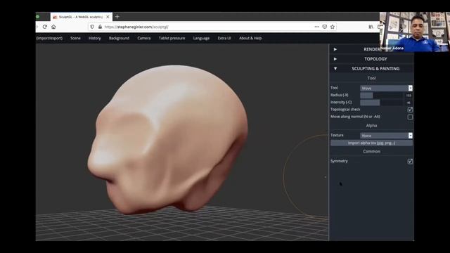Open the browser Library icon
The width and height of the screenshot is (450, 253).
[371, 27]
